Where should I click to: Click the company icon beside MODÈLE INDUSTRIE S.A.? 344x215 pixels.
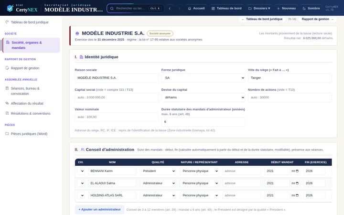77,33
